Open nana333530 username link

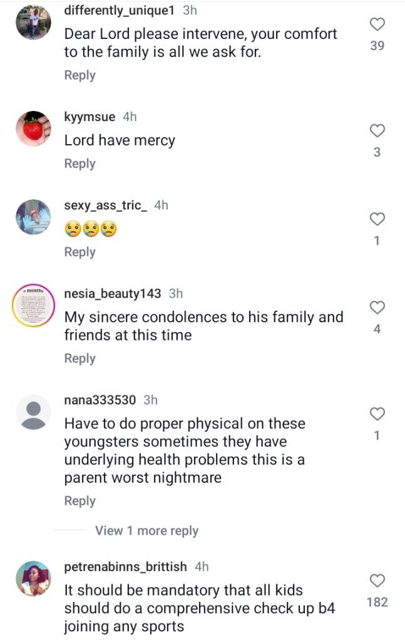(100, 399)
